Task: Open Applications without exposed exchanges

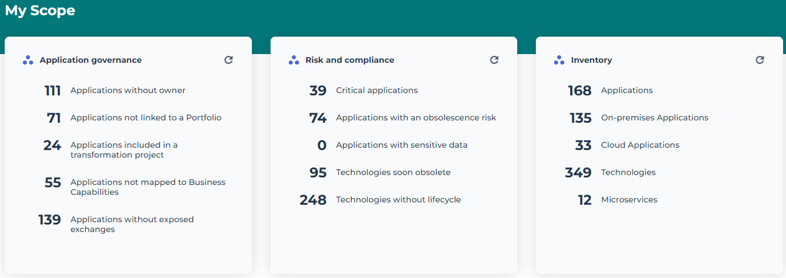Action: [x=132, y=224]
